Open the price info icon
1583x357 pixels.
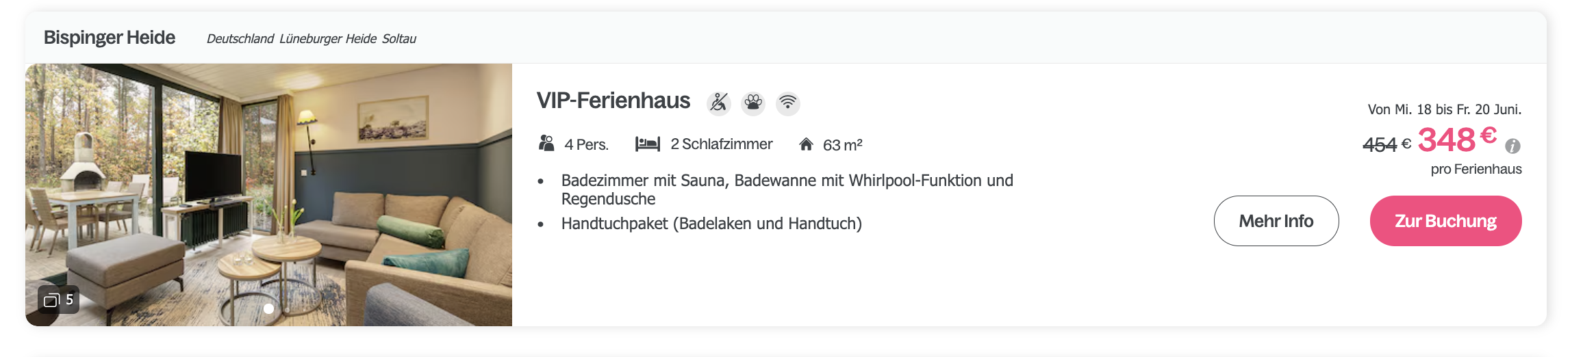pos(1512,146)
